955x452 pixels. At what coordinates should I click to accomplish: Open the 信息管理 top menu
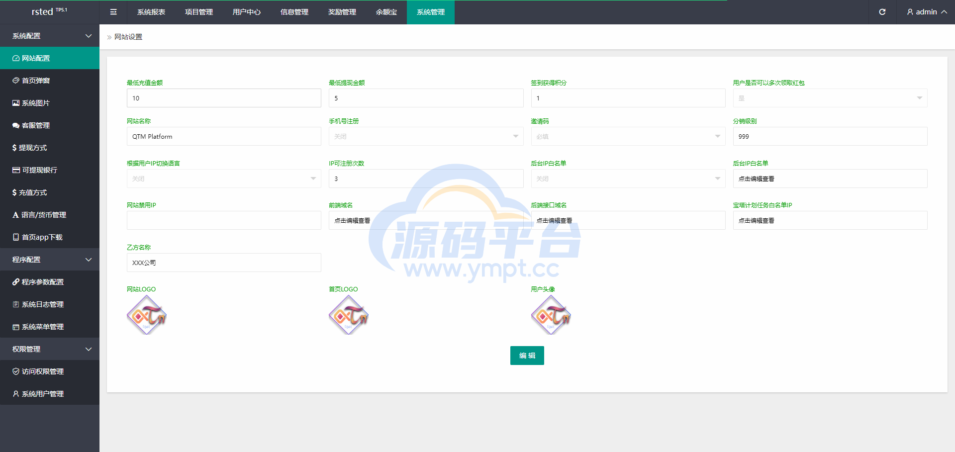click(x=294, y=12)
